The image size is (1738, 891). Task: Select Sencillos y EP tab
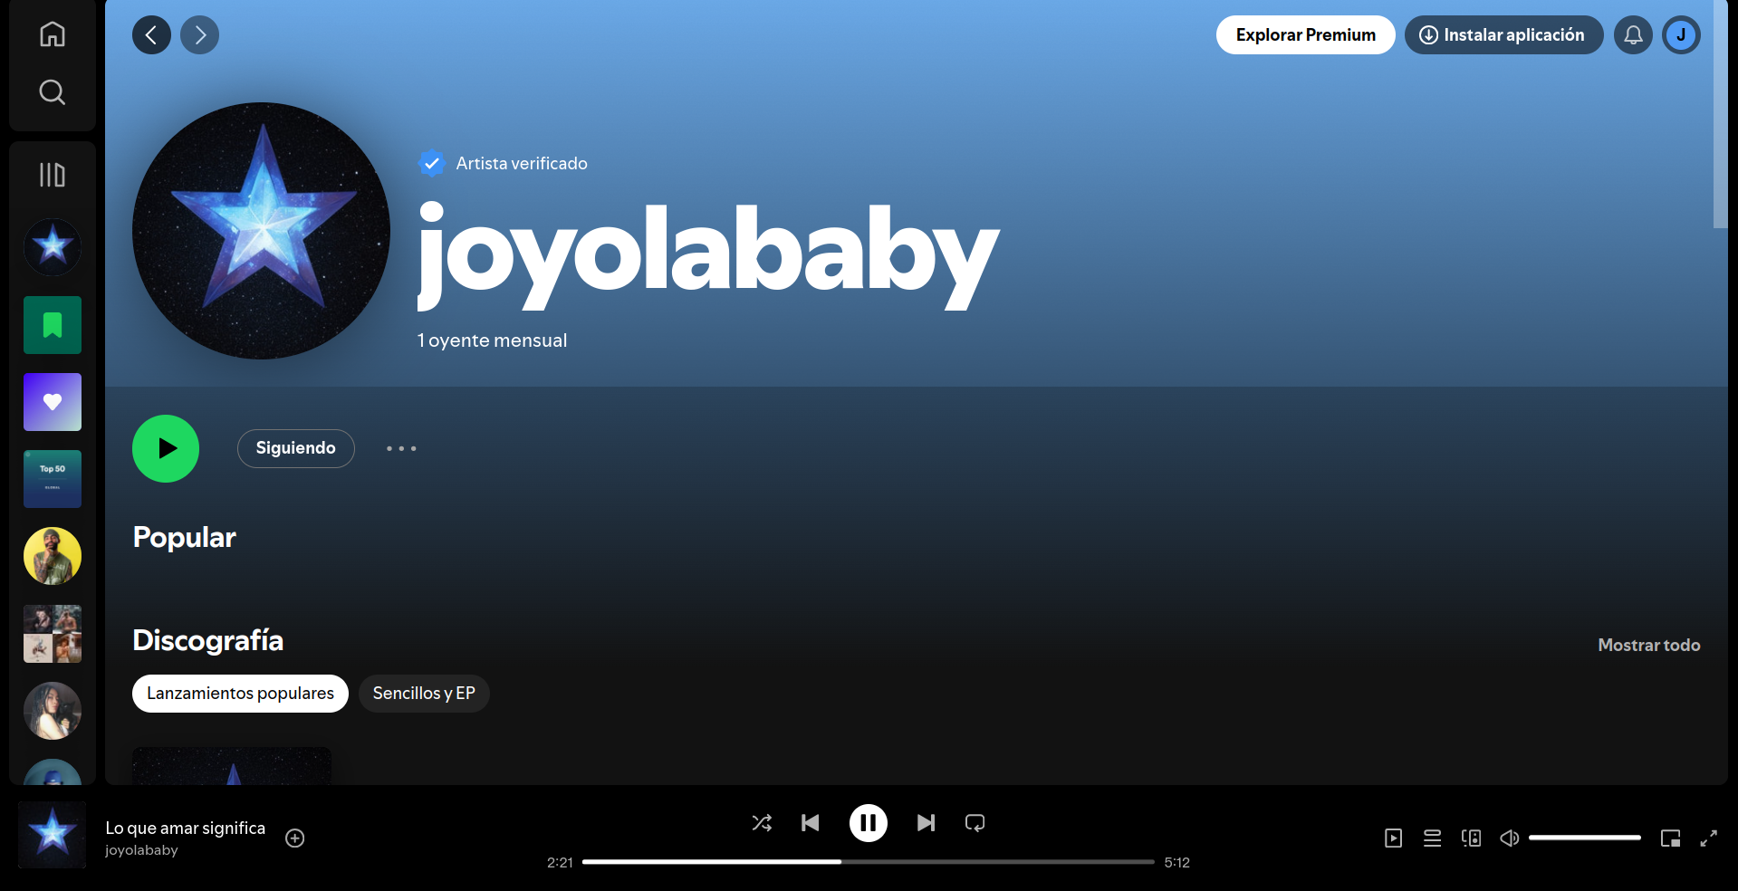(x=424, y=694)
